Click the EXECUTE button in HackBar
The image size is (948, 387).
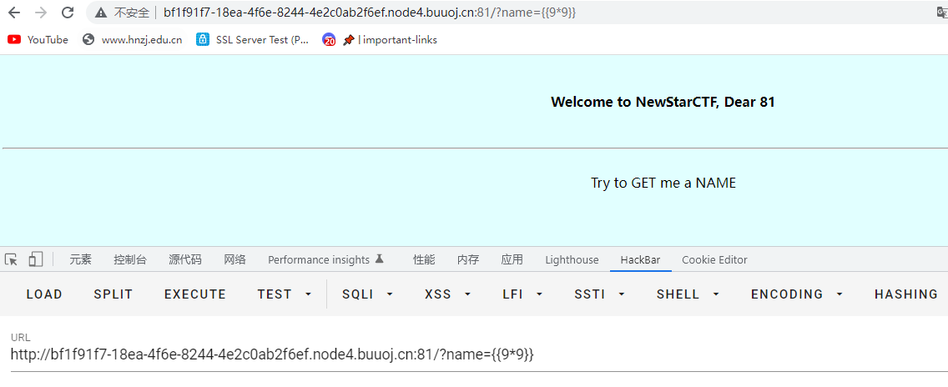tap(195, 294)
